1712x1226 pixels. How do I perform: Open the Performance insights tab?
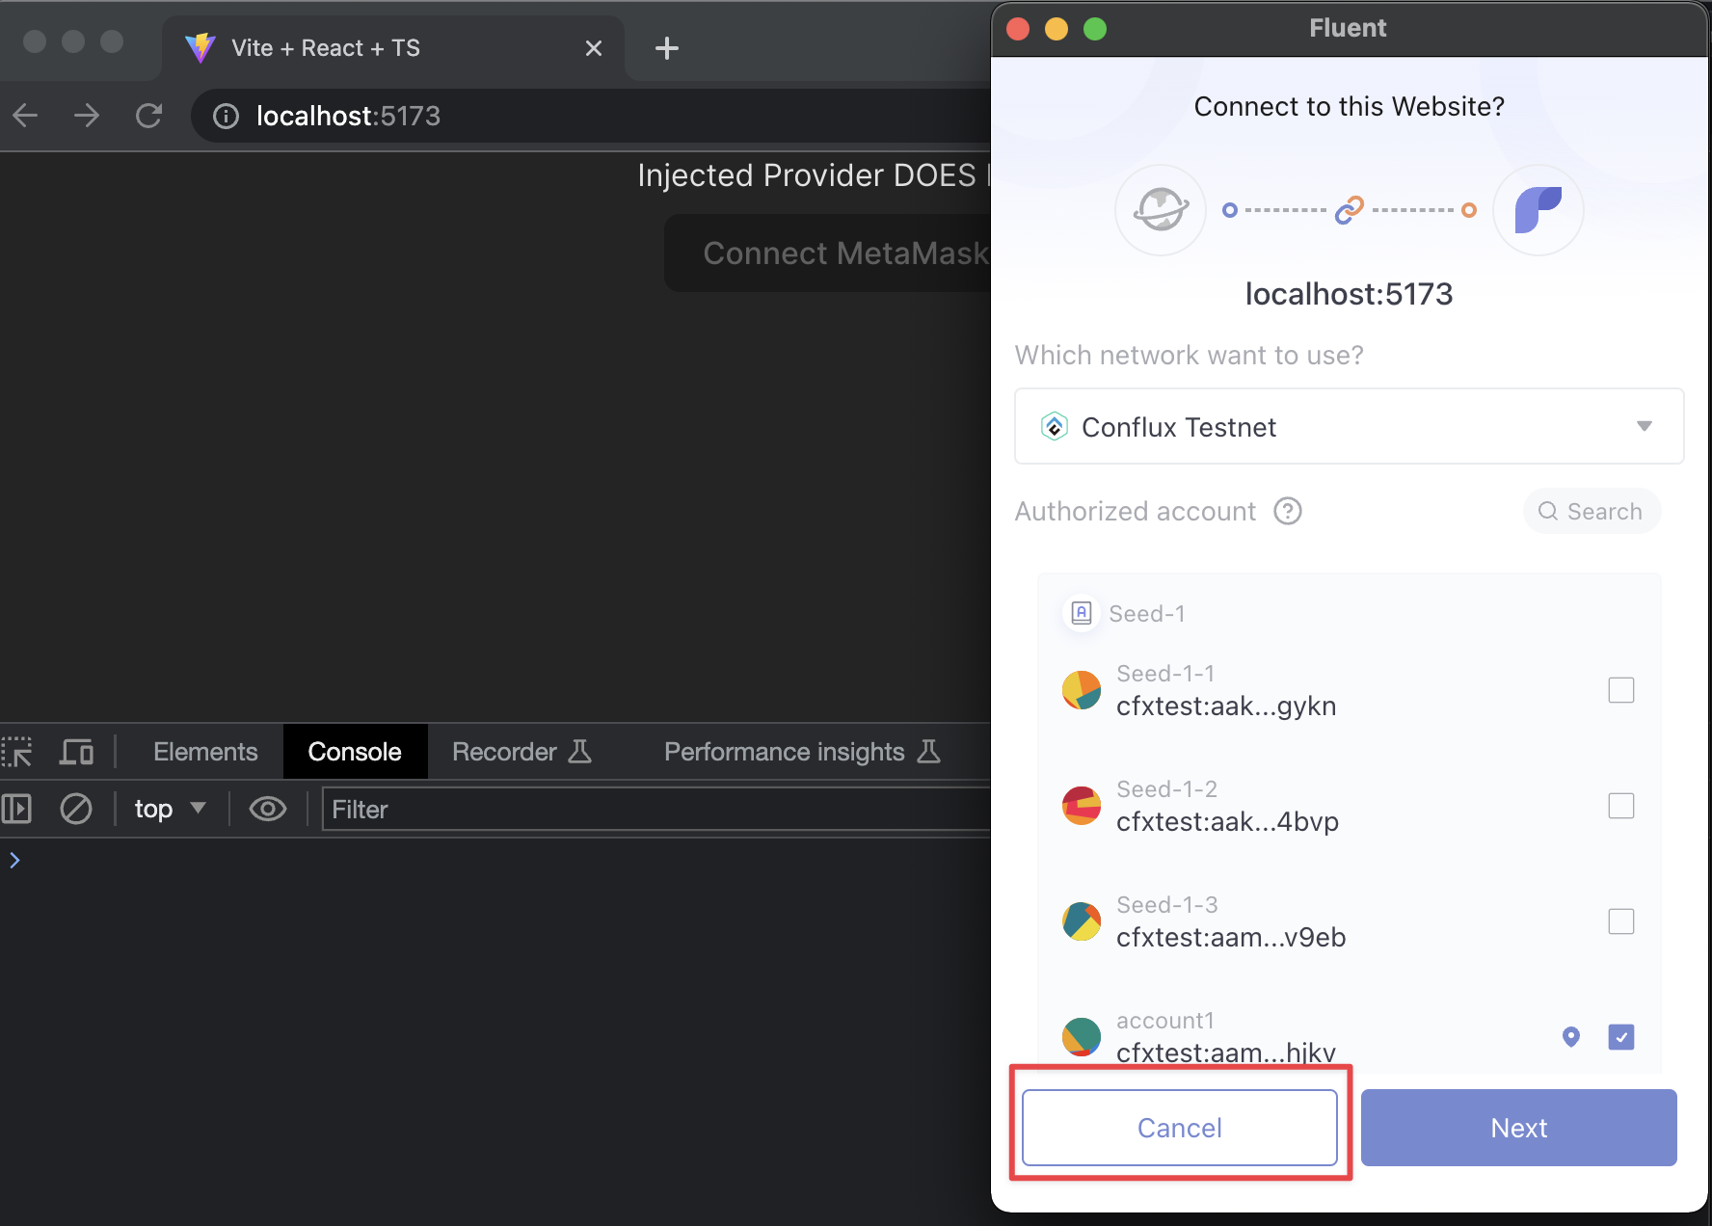801,752
